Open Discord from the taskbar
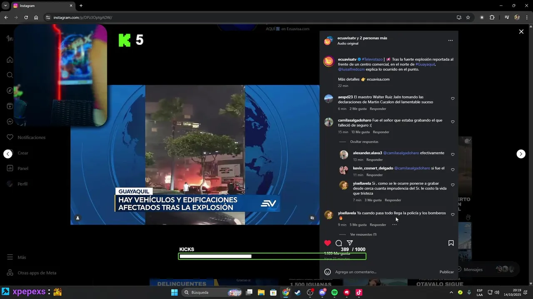 322,292
